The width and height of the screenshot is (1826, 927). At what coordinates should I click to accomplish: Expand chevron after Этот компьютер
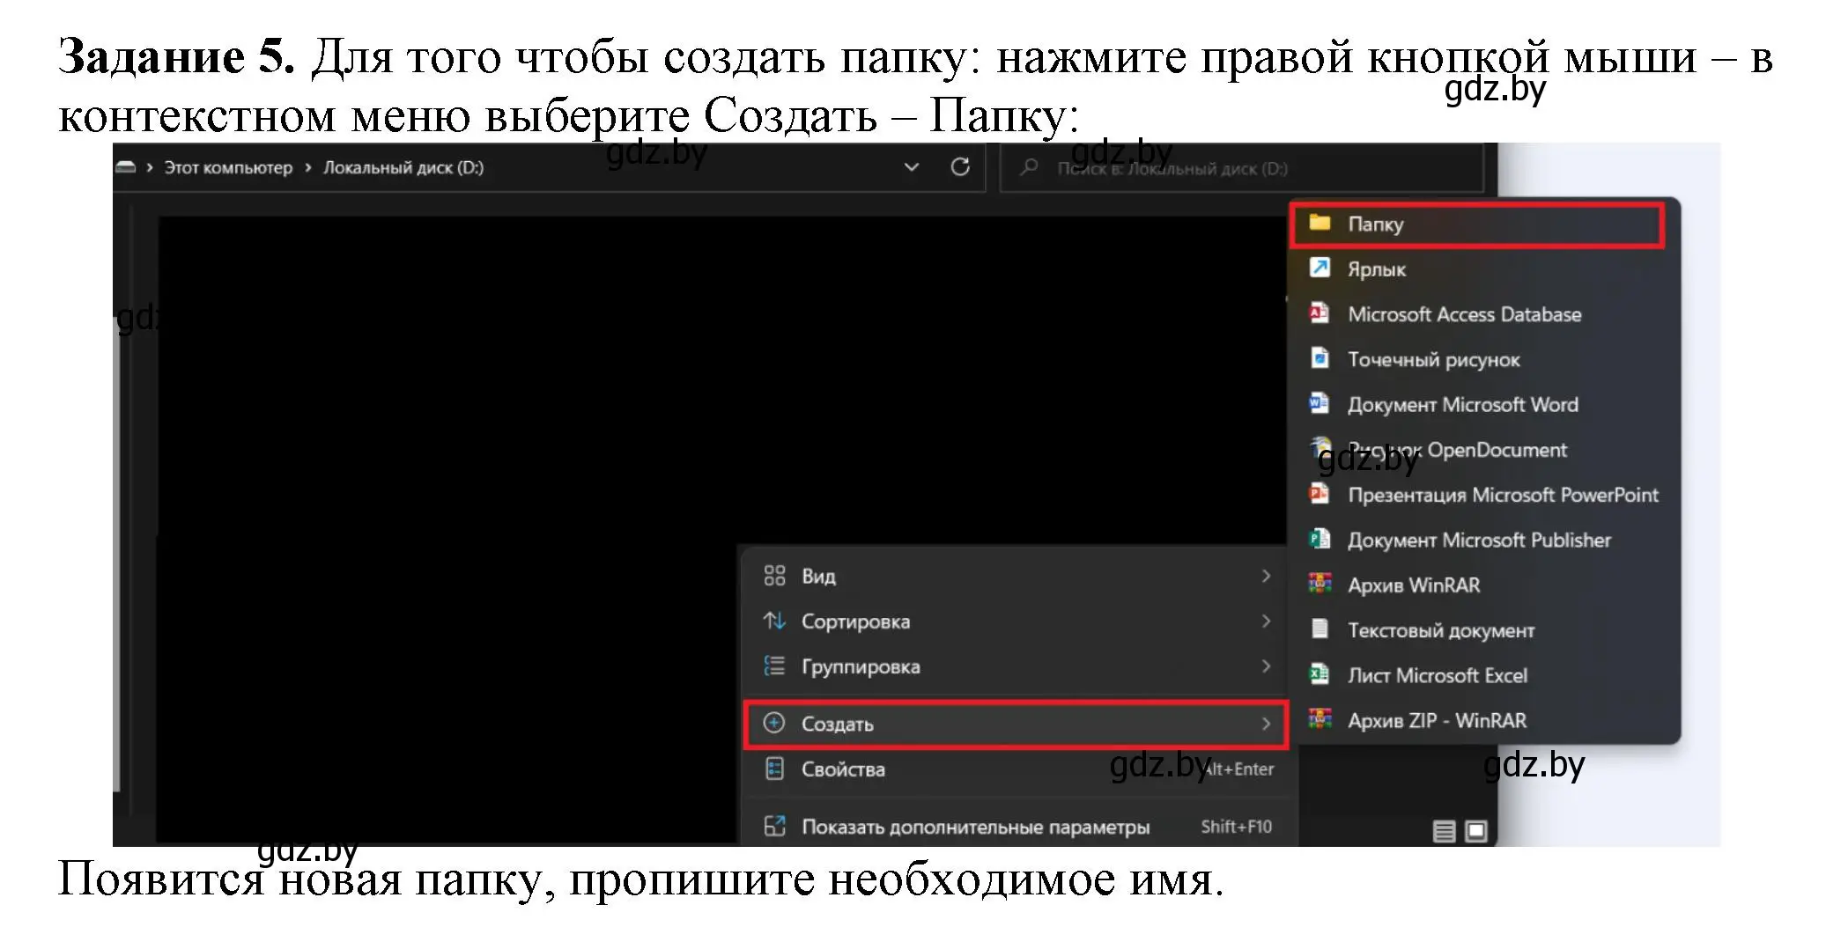point(308,167)
